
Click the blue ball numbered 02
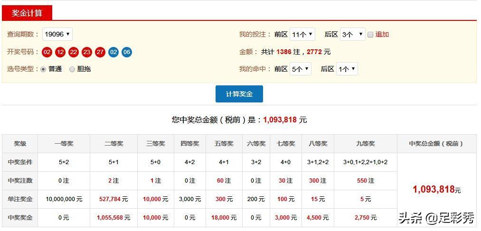coord(113,52)
